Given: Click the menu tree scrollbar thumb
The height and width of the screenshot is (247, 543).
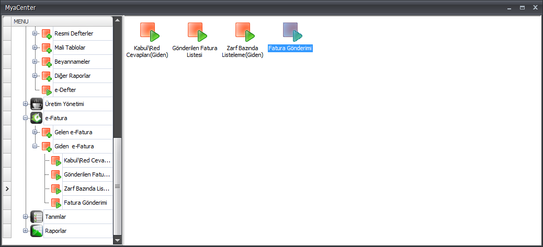Looking at the screenshot, I should [x=117, y=186].
